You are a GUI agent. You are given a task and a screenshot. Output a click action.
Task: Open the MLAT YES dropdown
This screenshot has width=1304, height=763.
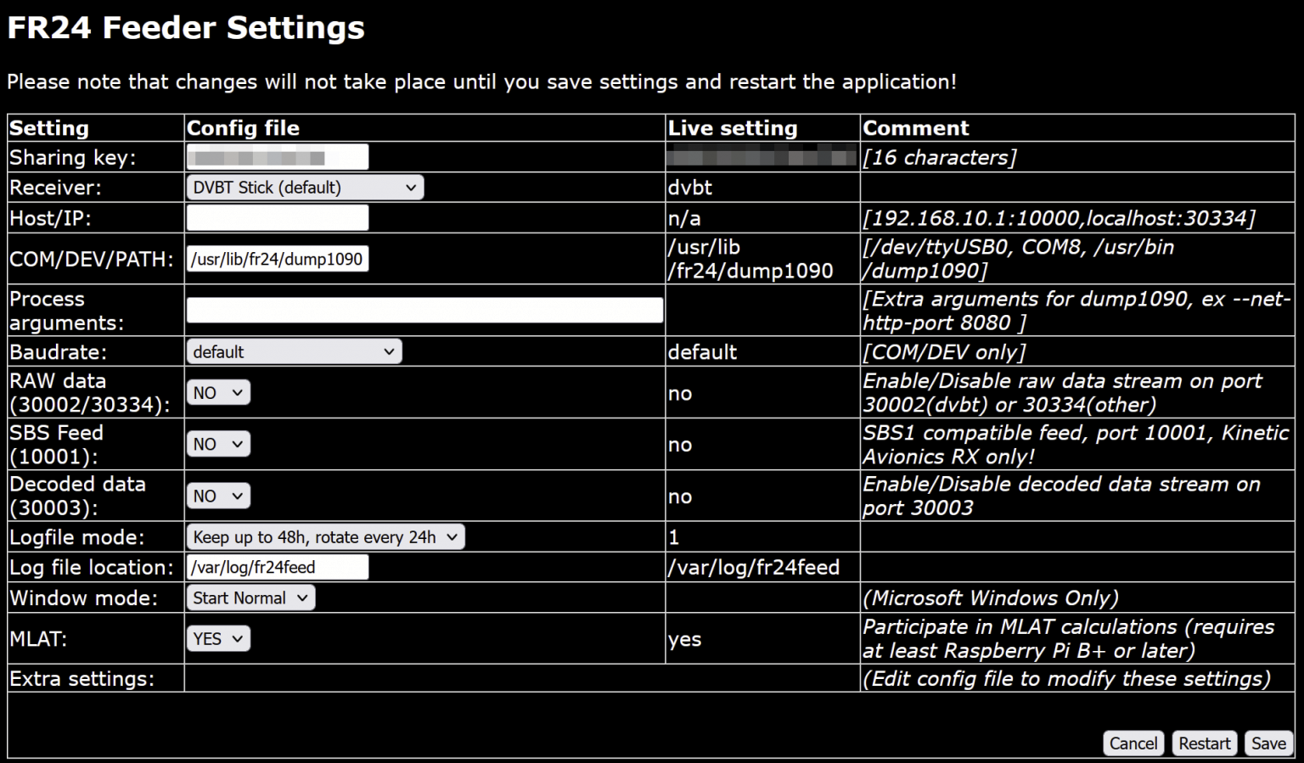[x=218, y=638]
